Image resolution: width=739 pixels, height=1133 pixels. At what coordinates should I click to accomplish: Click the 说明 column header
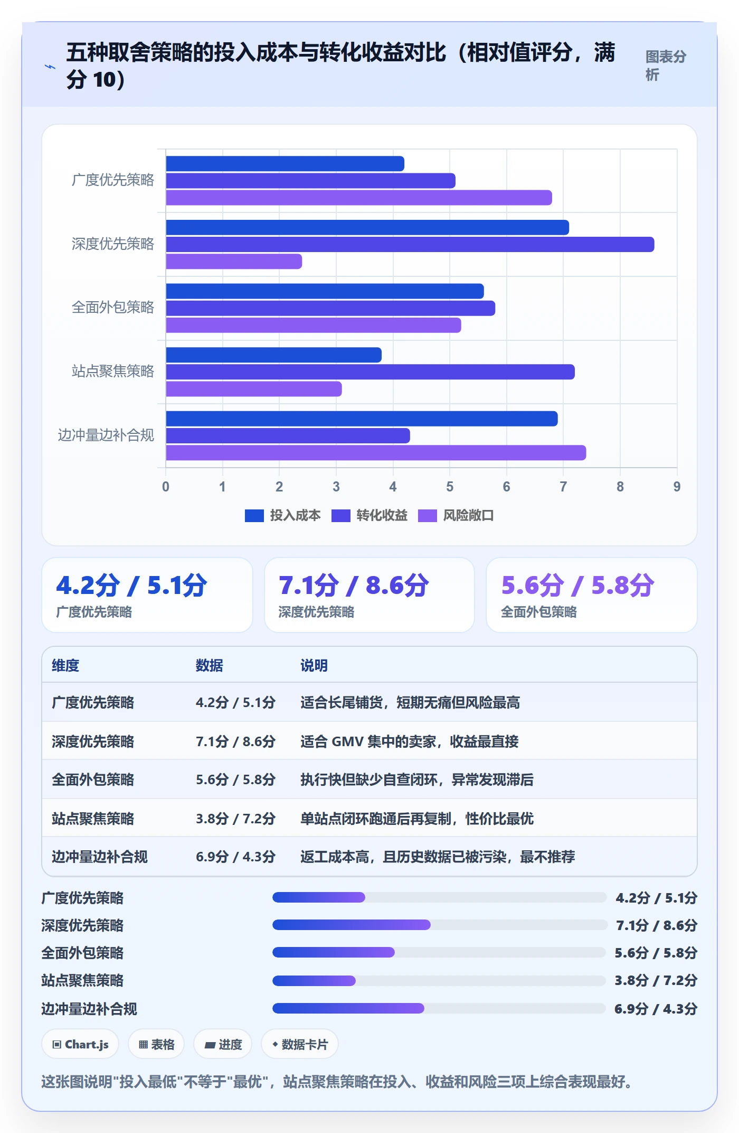[314, 665]
